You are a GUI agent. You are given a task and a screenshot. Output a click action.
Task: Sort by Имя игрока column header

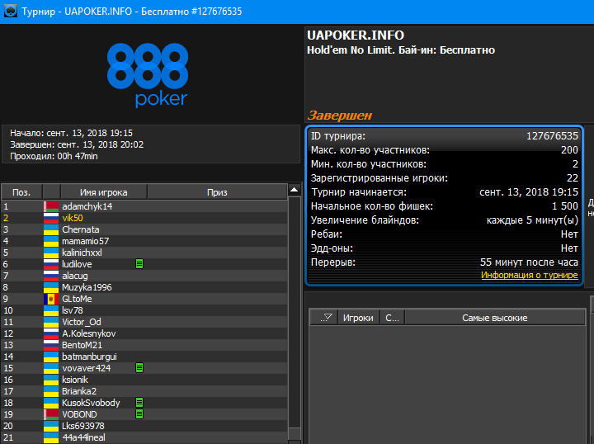click(x=104, y=192)
